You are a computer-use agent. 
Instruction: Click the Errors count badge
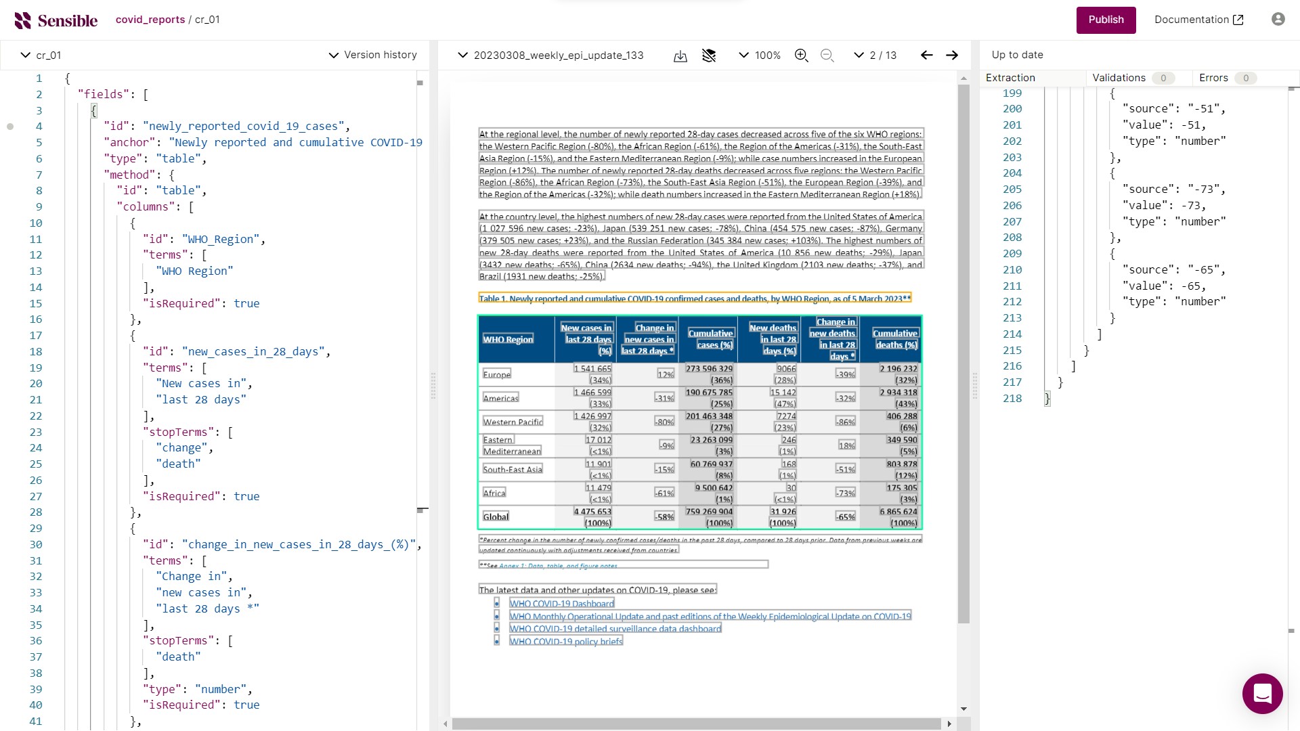point(1245,78)
